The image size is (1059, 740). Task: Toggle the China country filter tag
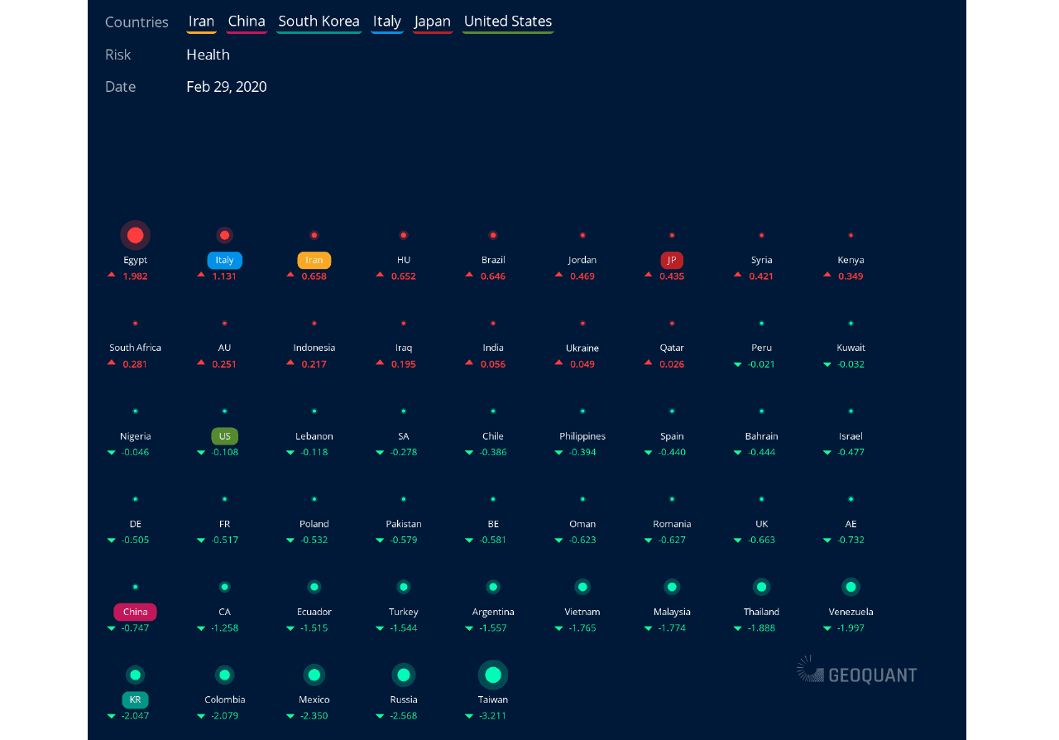[x=247, y=22]
